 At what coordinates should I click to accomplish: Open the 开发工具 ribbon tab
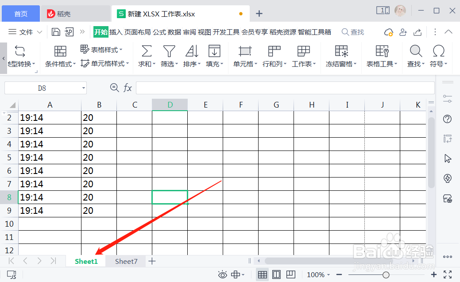tap(226, 32)
